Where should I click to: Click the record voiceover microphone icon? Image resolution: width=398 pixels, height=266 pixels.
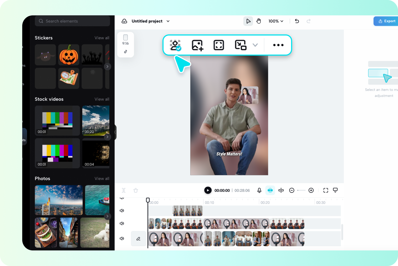click(259, 190)
